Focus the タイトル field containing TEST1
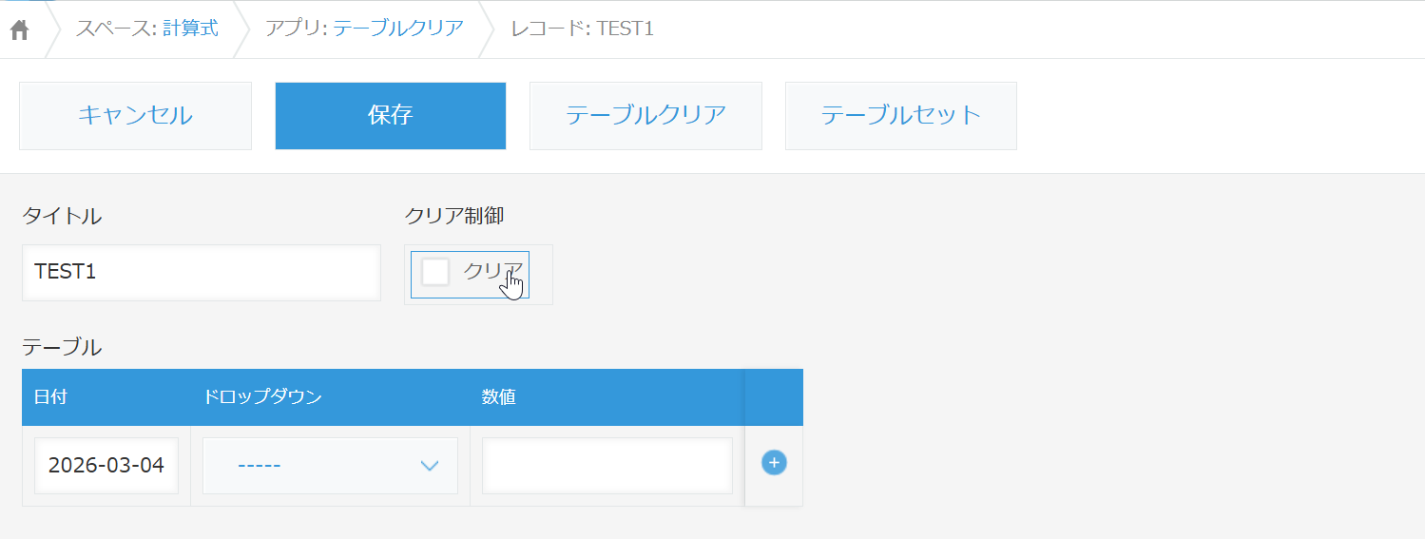 coord(201,273)
